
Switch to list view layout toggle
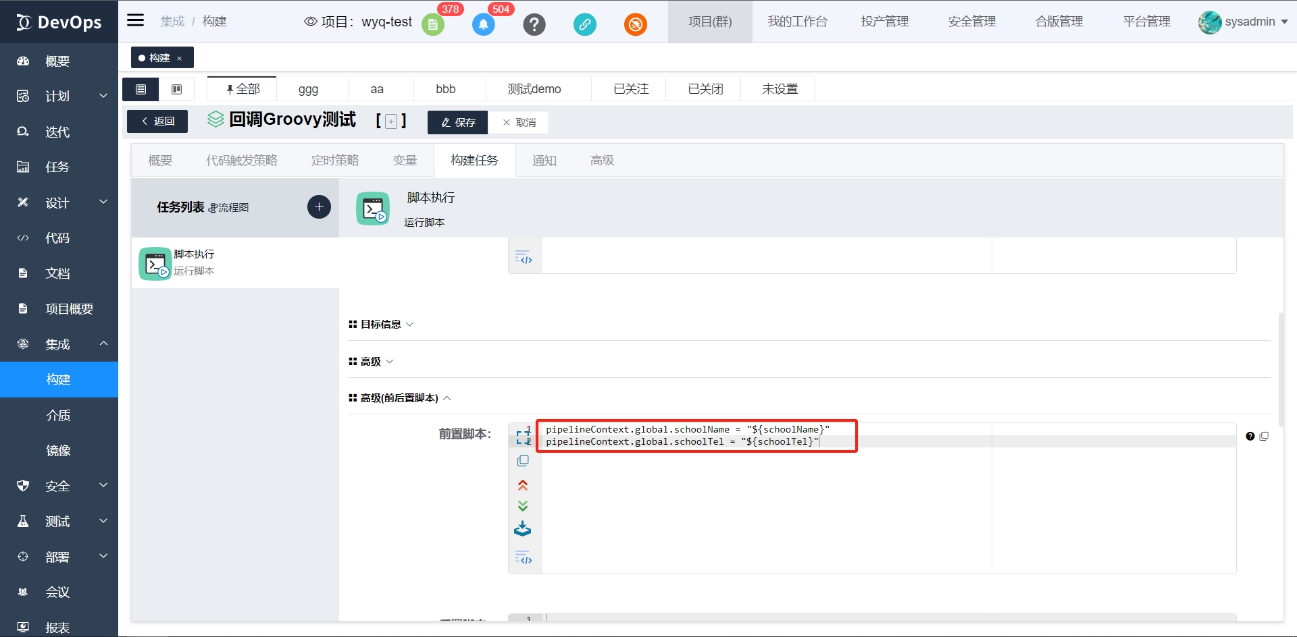pyautogui.click(x=141, y=89)
